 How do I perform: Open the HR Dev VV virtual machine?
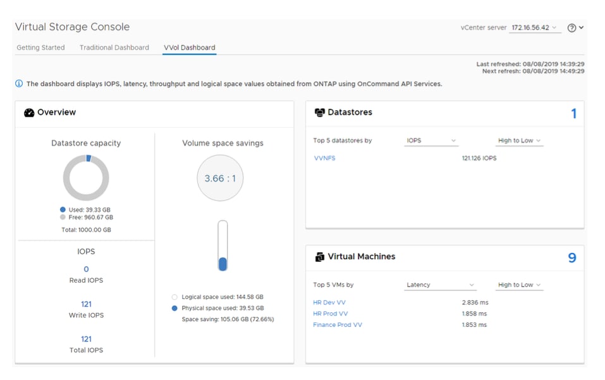[x=329, y=303]
